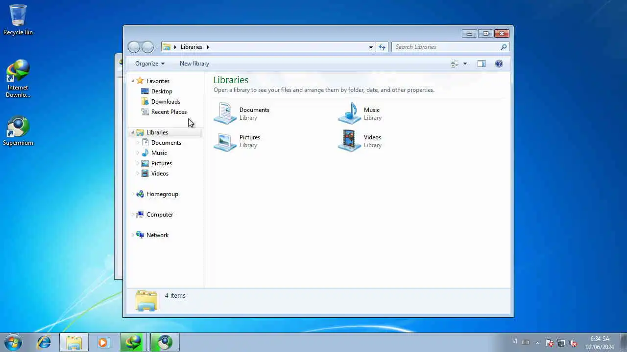Open Internet Download Manager taskbar button
Screen dimensions: 627x352
[134, 342]
